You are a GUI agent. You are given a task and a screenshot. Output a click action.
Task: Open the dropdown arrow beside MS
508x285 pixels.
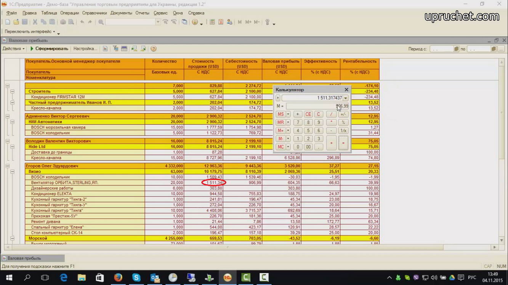click(288, 114)
